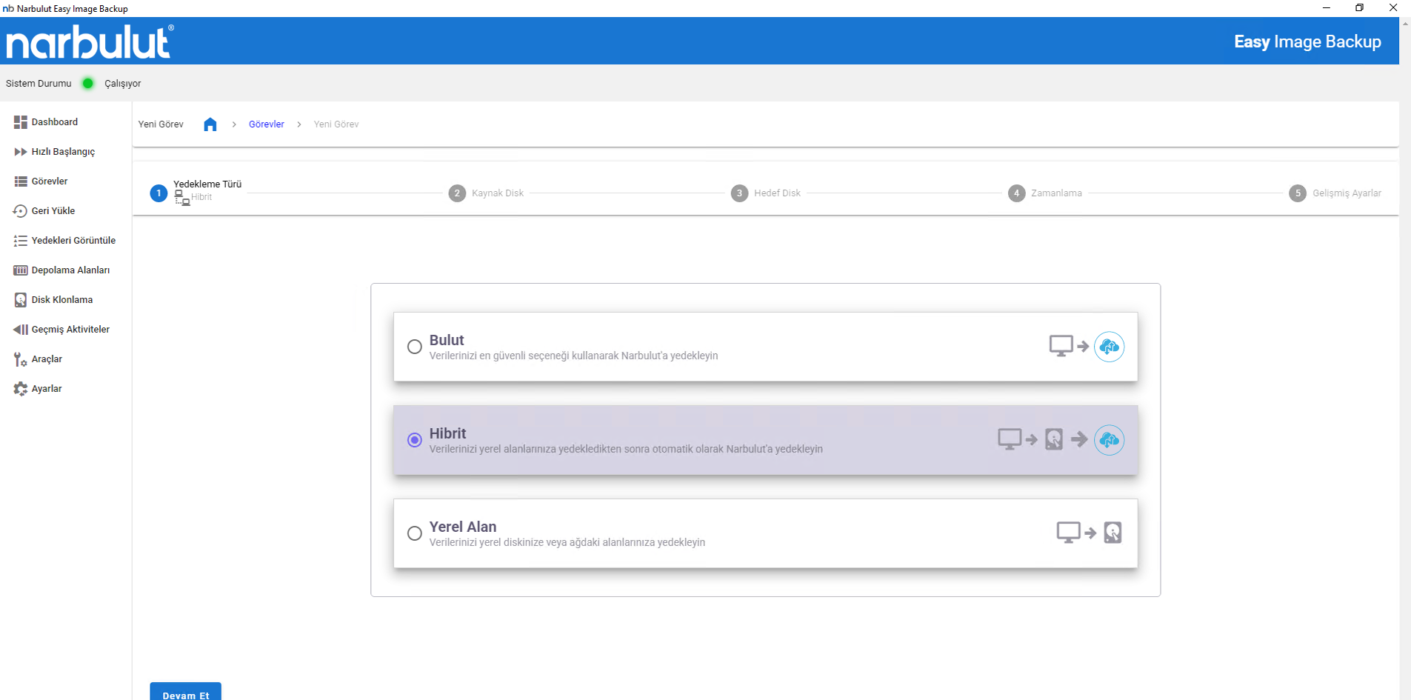Open Disk Klonlama page
Viewport: 1411px width, 700px height.
tap(61, 300)
